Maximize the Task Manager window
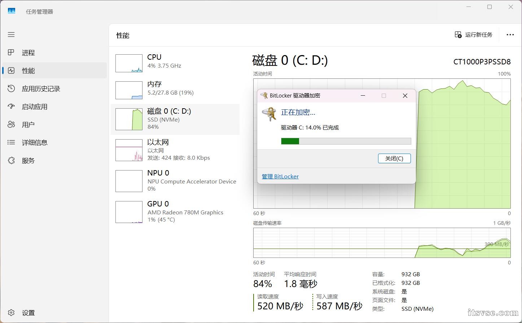This screenshot has height=323, width=522. click(490, 7)
